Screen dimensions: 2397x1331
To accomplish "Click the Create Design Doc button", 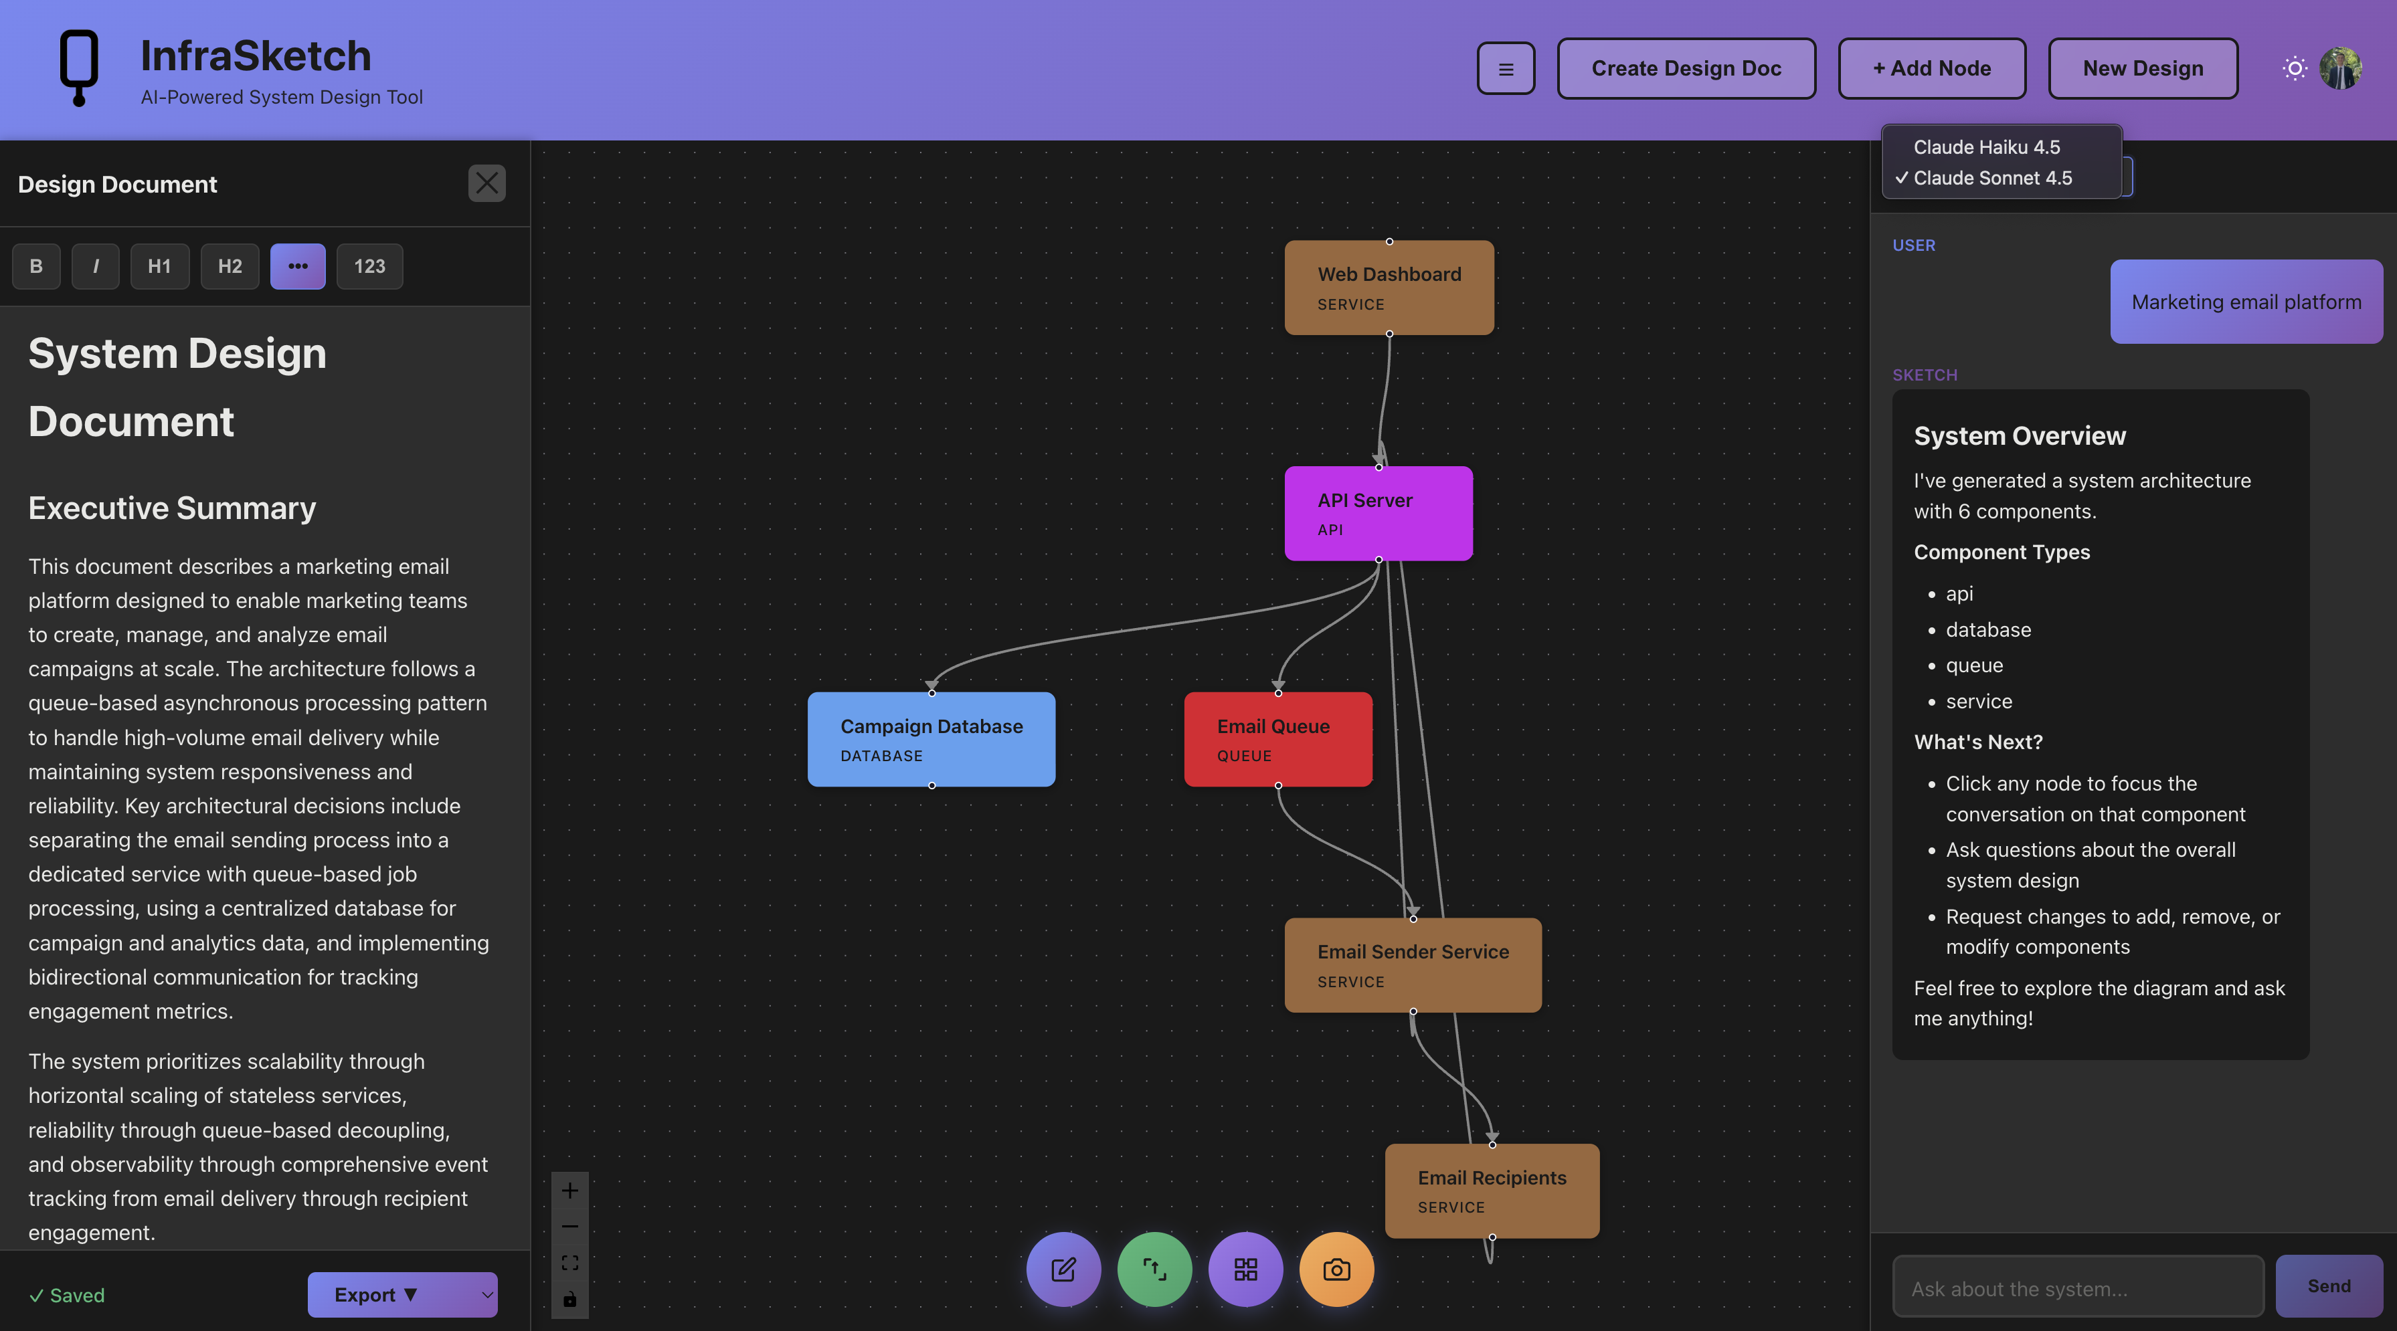I will (x=1686, y=68).
